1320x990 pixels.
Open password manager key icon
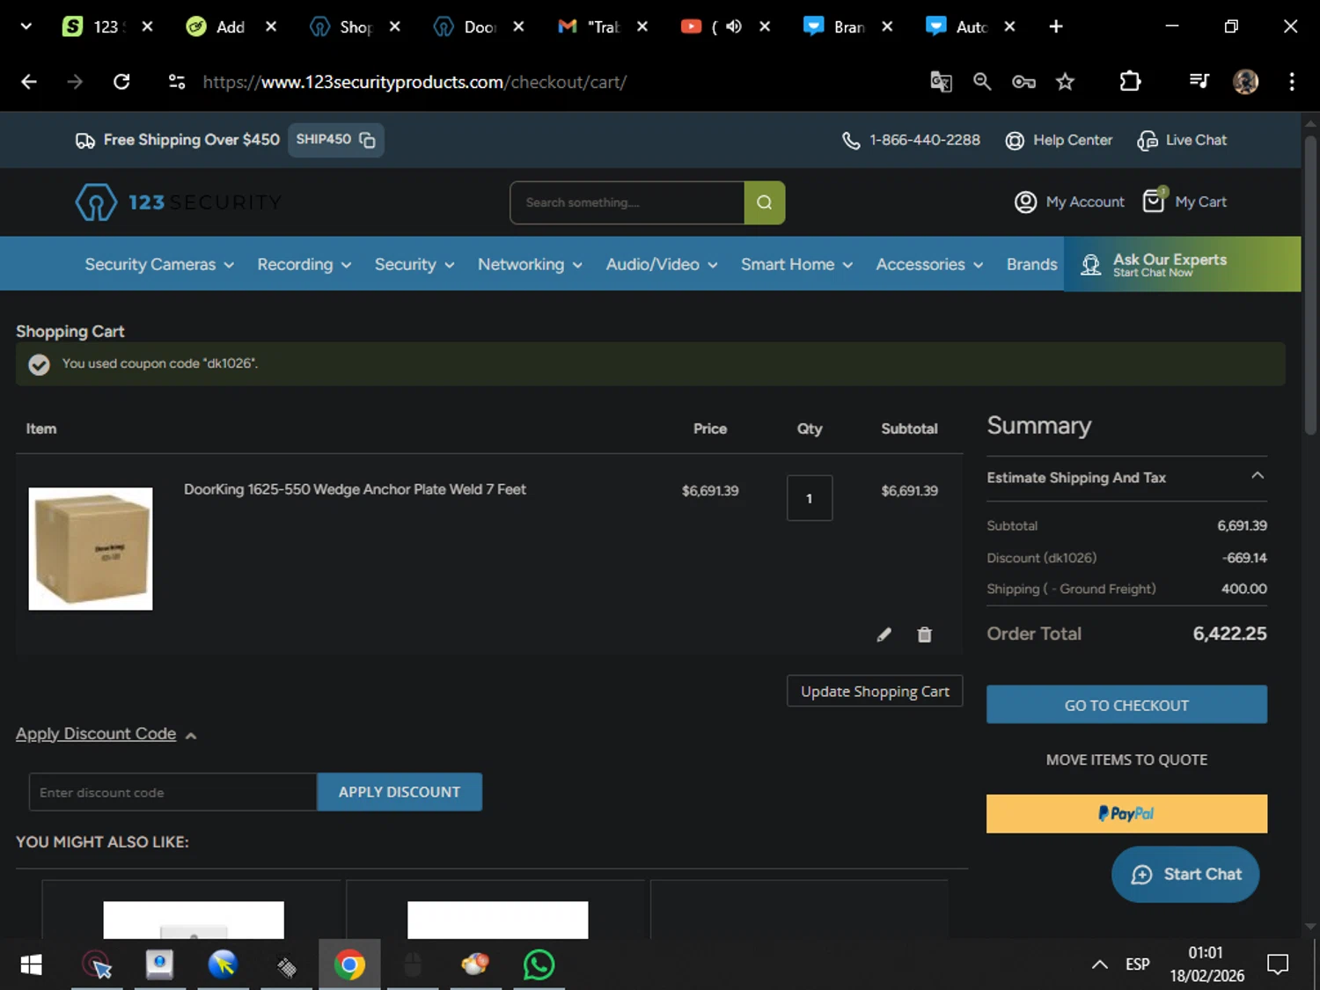coord(1023,82)
